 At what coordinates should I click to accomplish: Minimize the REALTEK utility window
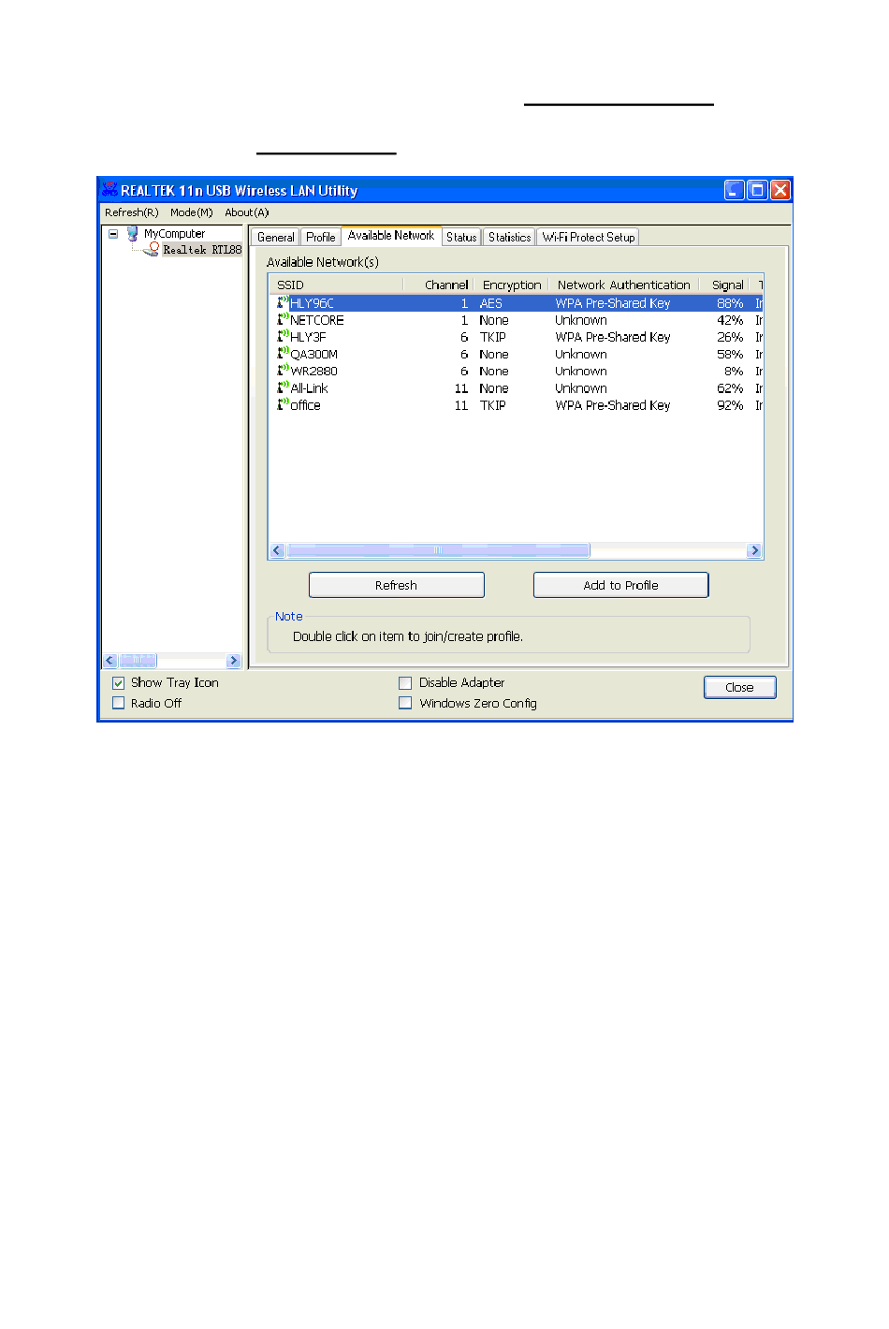[735, 190]
